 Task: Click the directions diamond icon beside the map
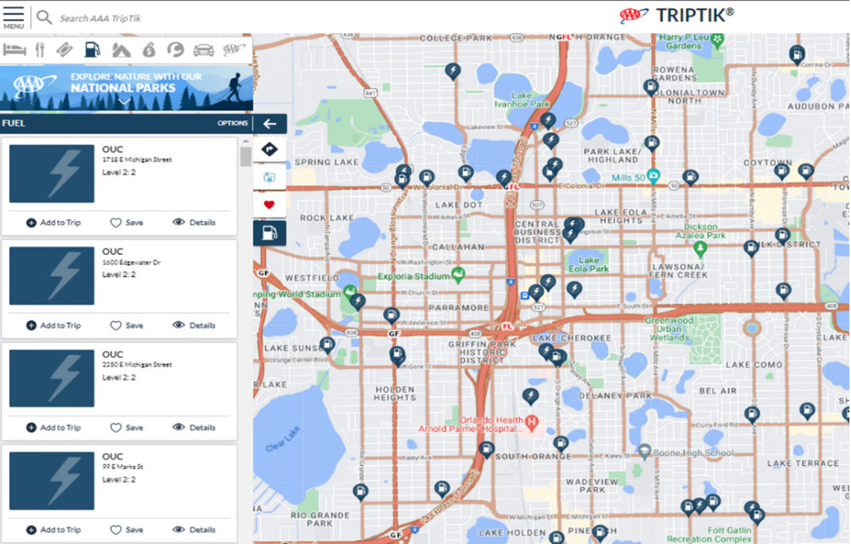click(x=269, y=149)
